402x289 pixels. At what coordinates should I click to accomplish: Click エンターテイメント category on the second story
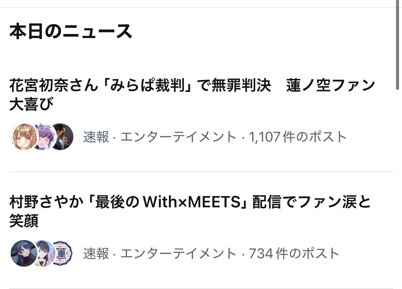point(178,254)
